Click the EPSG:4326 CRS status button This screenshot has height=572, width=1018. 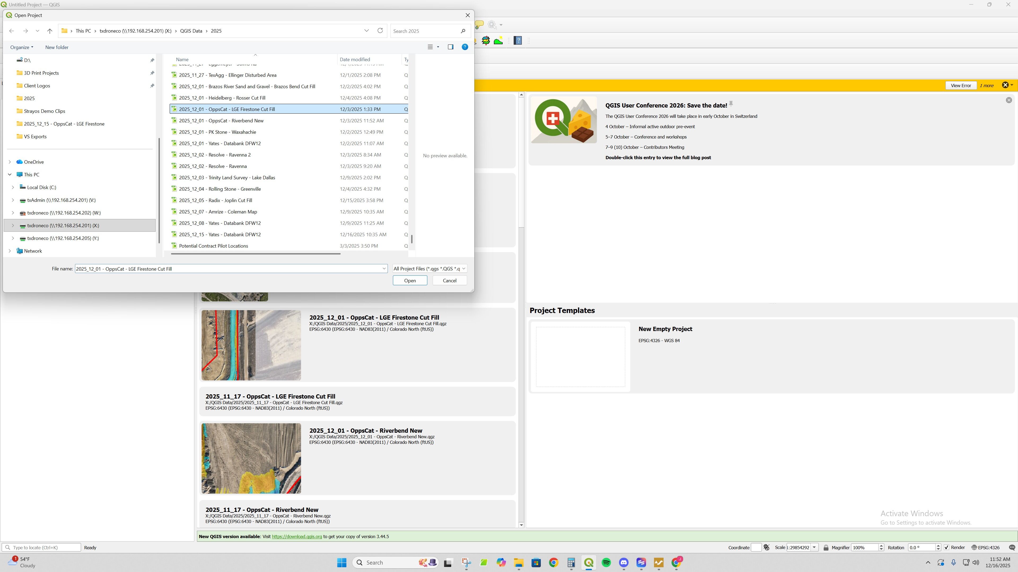point(986,548)
